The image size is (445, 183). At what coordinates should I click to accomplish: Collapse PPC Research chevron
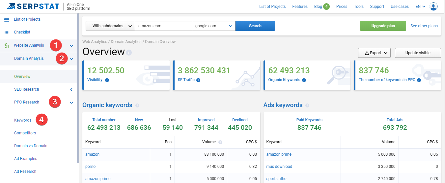tap(71, 103)
